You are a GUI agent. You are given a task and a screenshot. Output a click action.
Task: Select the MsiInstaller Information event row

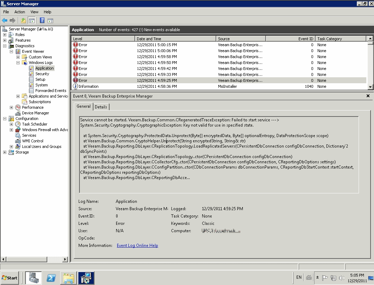(219, 86)
